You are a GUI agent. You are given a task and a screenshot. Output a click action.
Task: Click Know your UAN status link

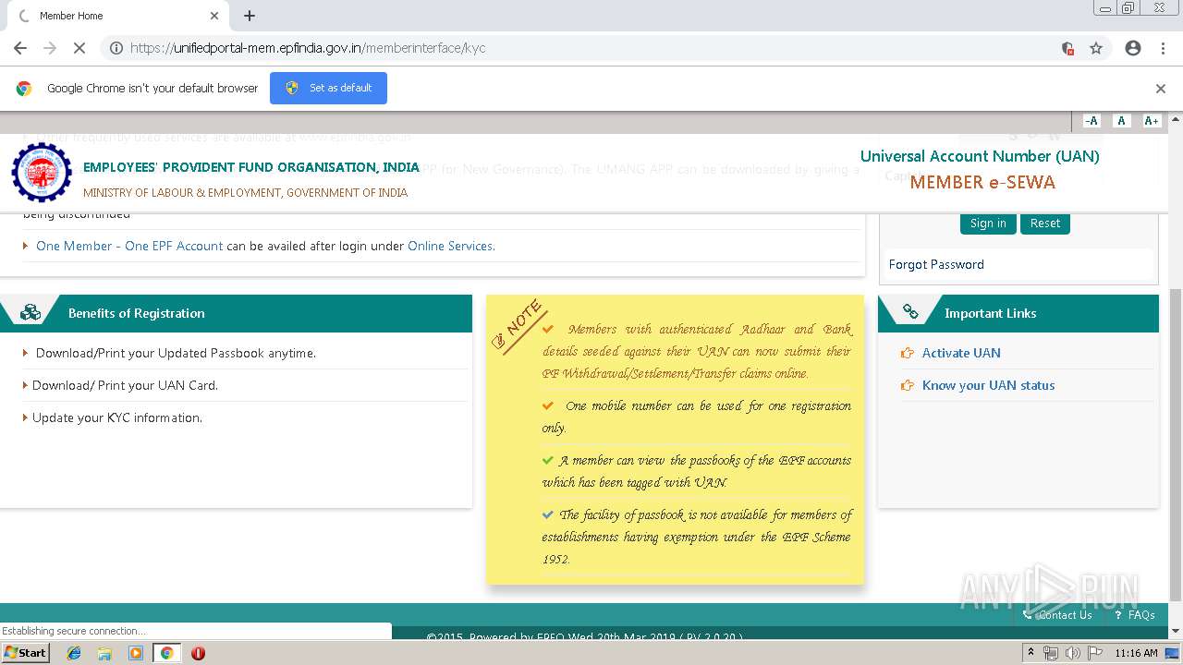pos(988,385)
